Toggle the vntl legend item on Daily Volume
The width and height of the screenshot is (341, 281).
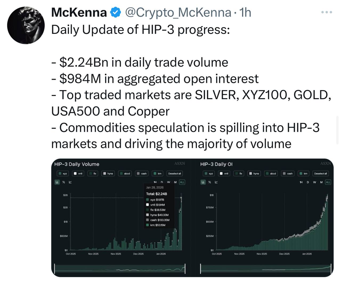click(x=78, y=174)
